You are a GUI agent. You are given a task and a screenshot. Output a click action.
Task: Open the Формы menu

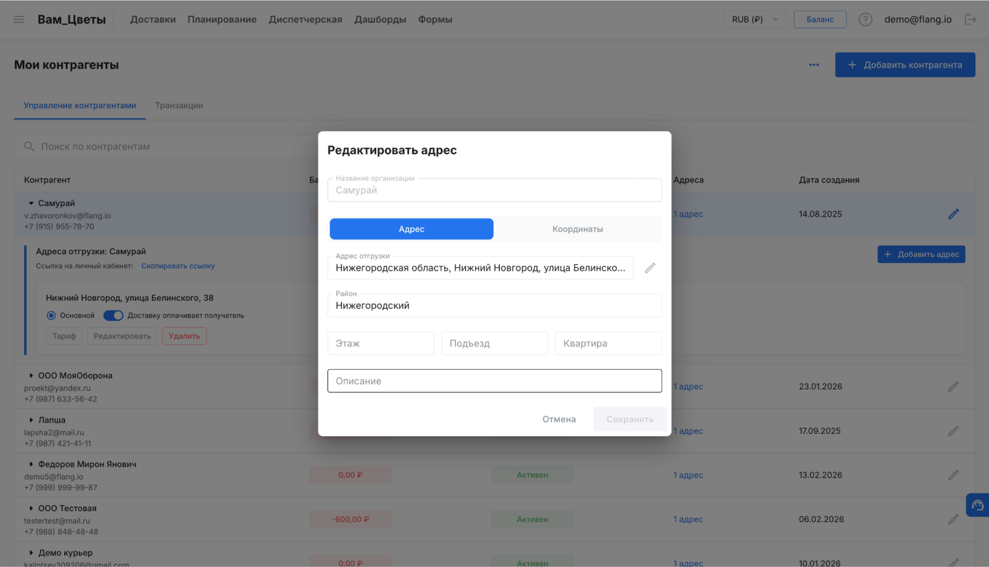point(435,19)
